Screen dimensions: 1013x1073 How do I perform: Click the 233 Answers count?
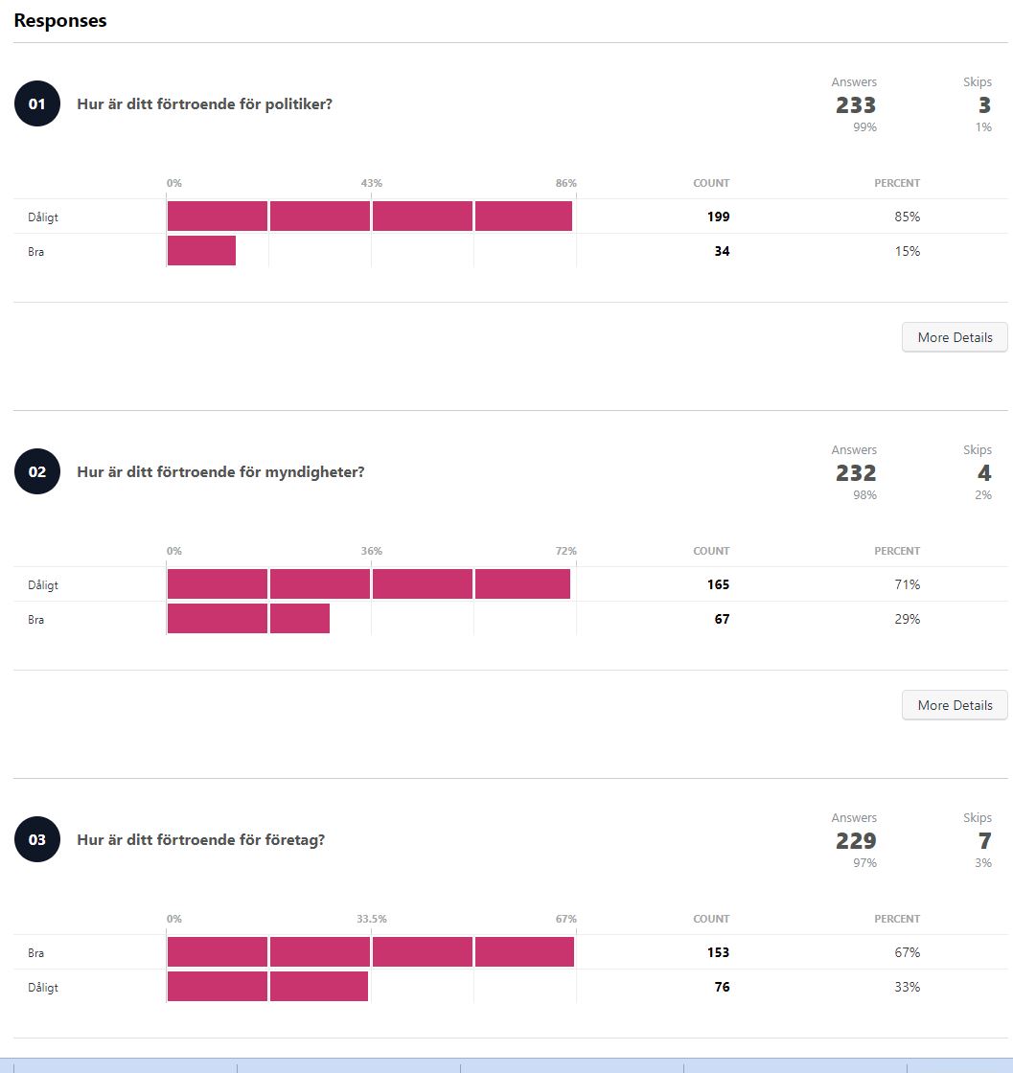click(x=855, y=105)
